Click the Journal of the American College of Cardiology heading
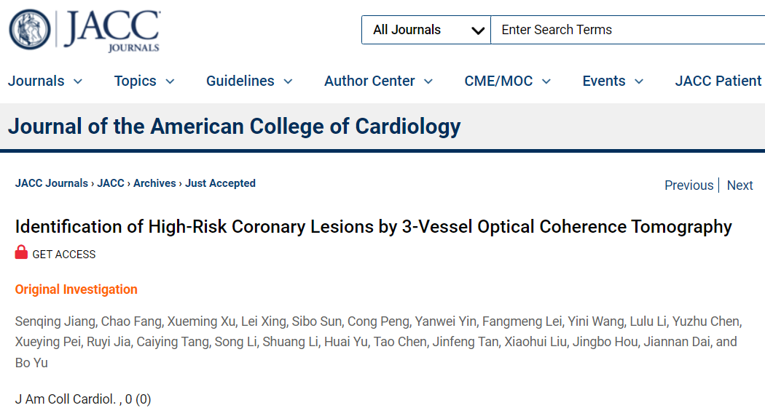The image size is (765, 408). (x=234, y=126)
